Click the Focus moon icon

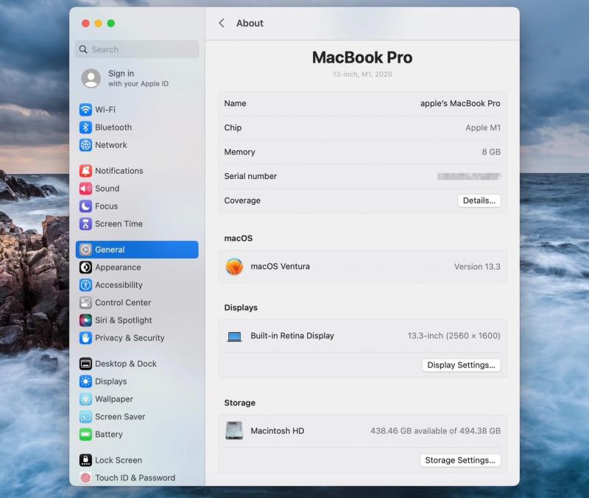click(85, 206)
